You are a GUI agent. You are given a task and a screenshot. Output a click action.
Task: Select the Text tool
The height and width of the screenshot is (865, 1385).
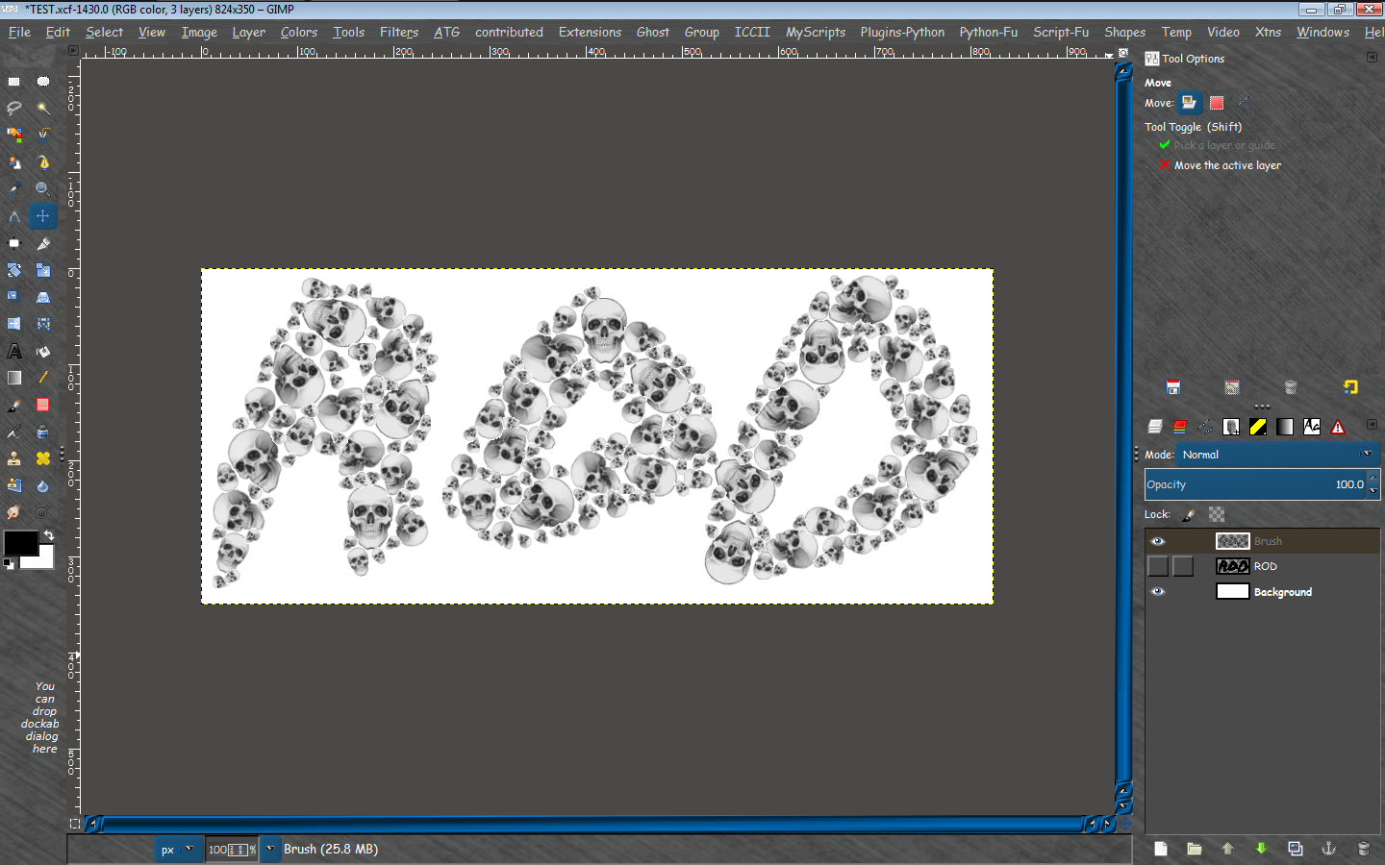click(14, 351)
